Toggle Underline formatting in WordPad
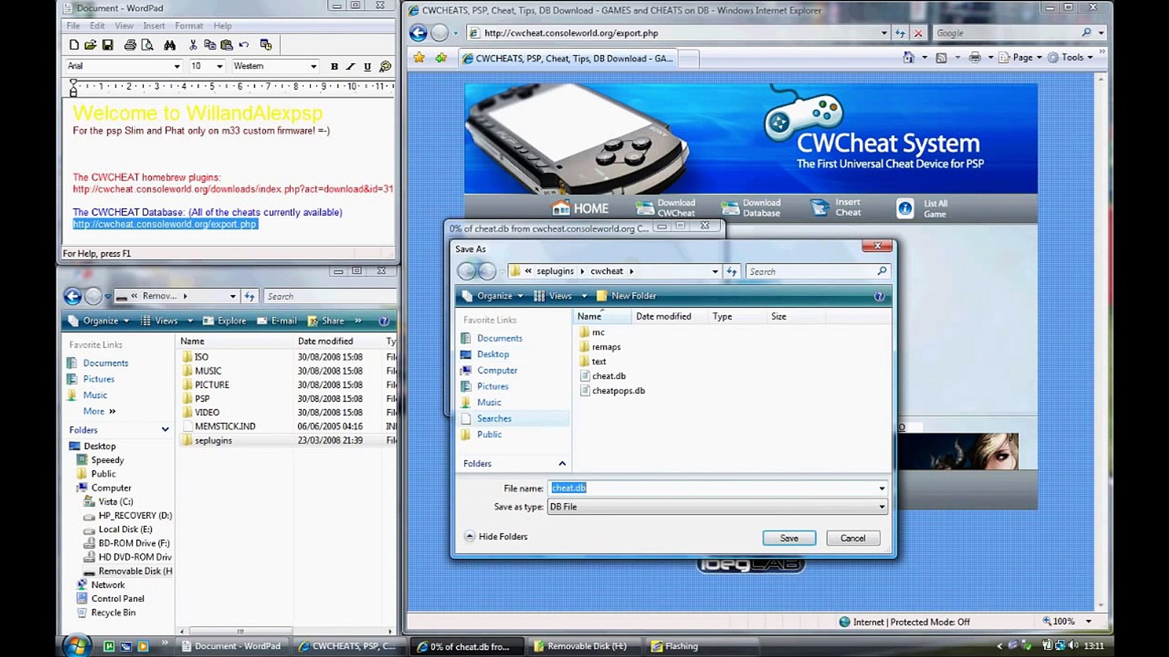This screenshot has width=1169, height=657. 367,66
